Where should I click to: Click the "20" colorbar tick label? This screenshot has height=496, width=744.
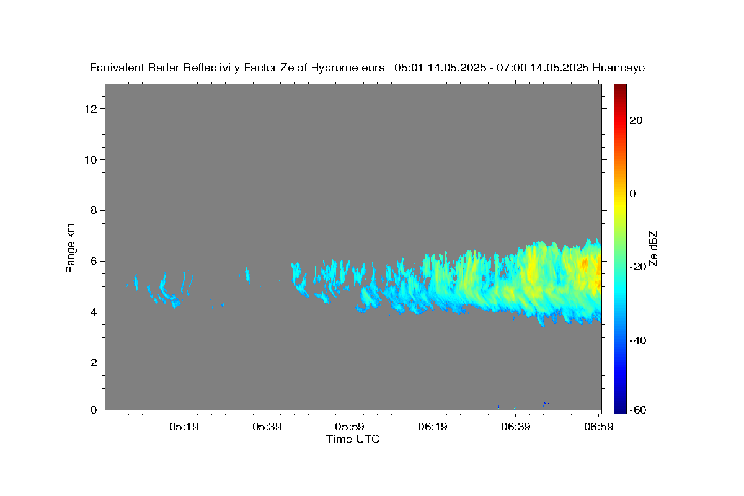(635, 120)
